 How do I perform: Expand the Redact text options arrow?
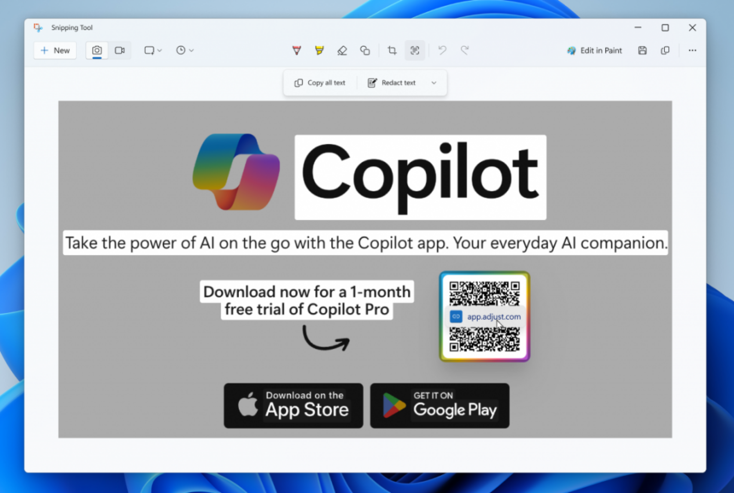pos(434,83)
